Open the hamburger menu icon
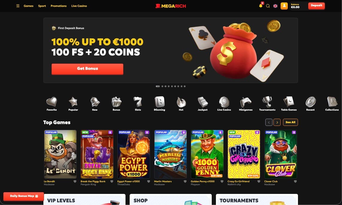 [x=18, y=6]
